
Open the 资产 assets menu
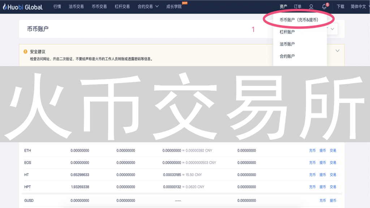pos(283,6)
